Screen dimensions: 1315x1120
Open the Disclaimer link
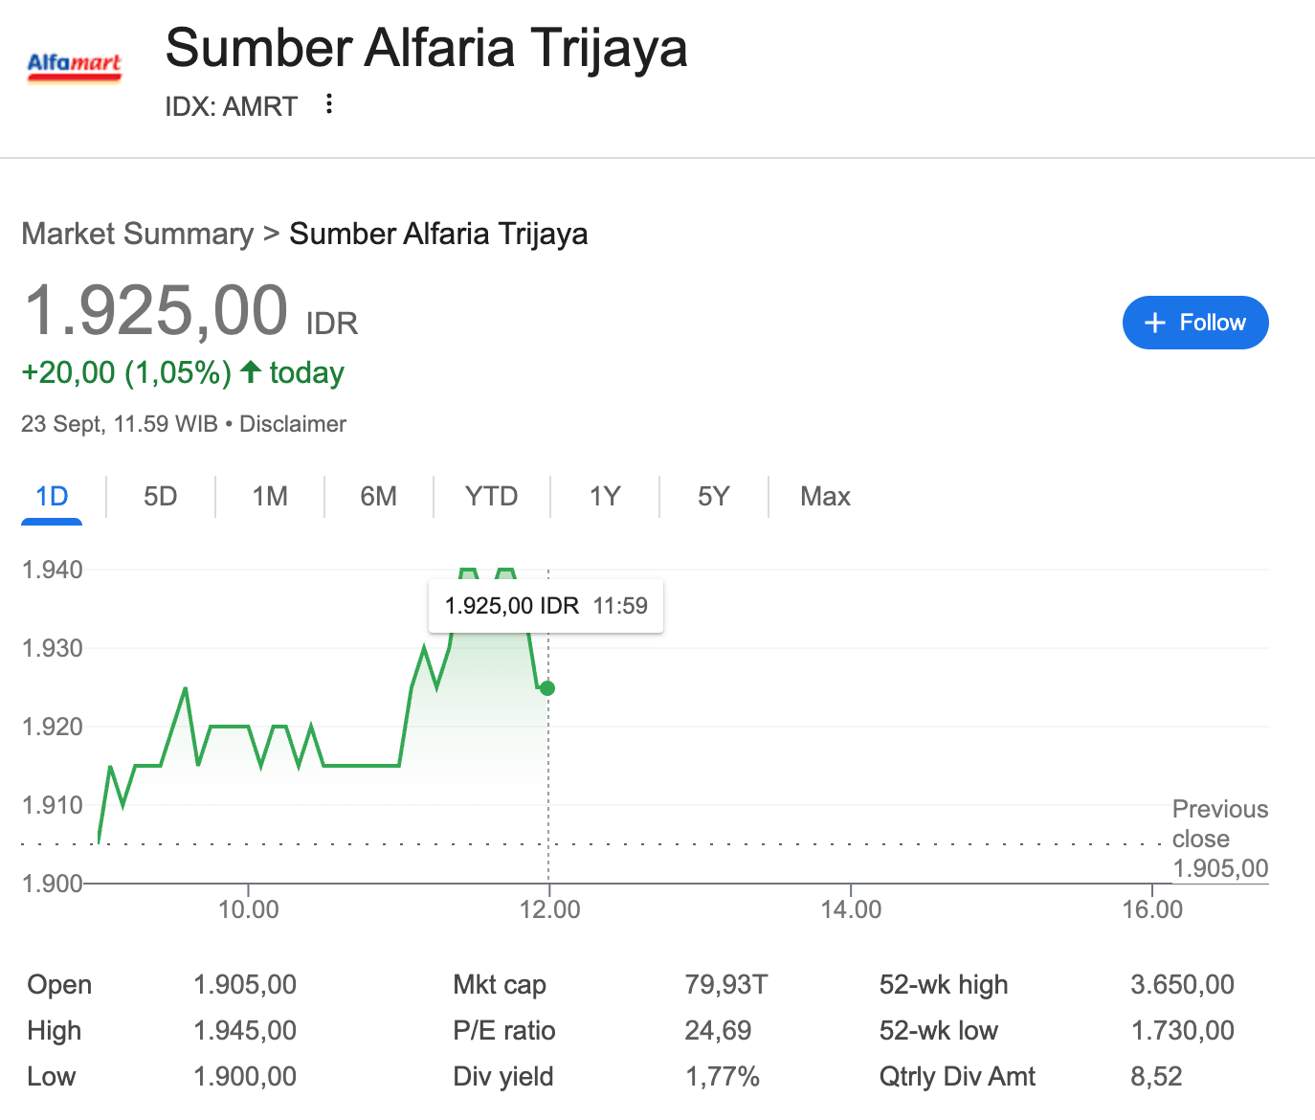pos(293,424)
